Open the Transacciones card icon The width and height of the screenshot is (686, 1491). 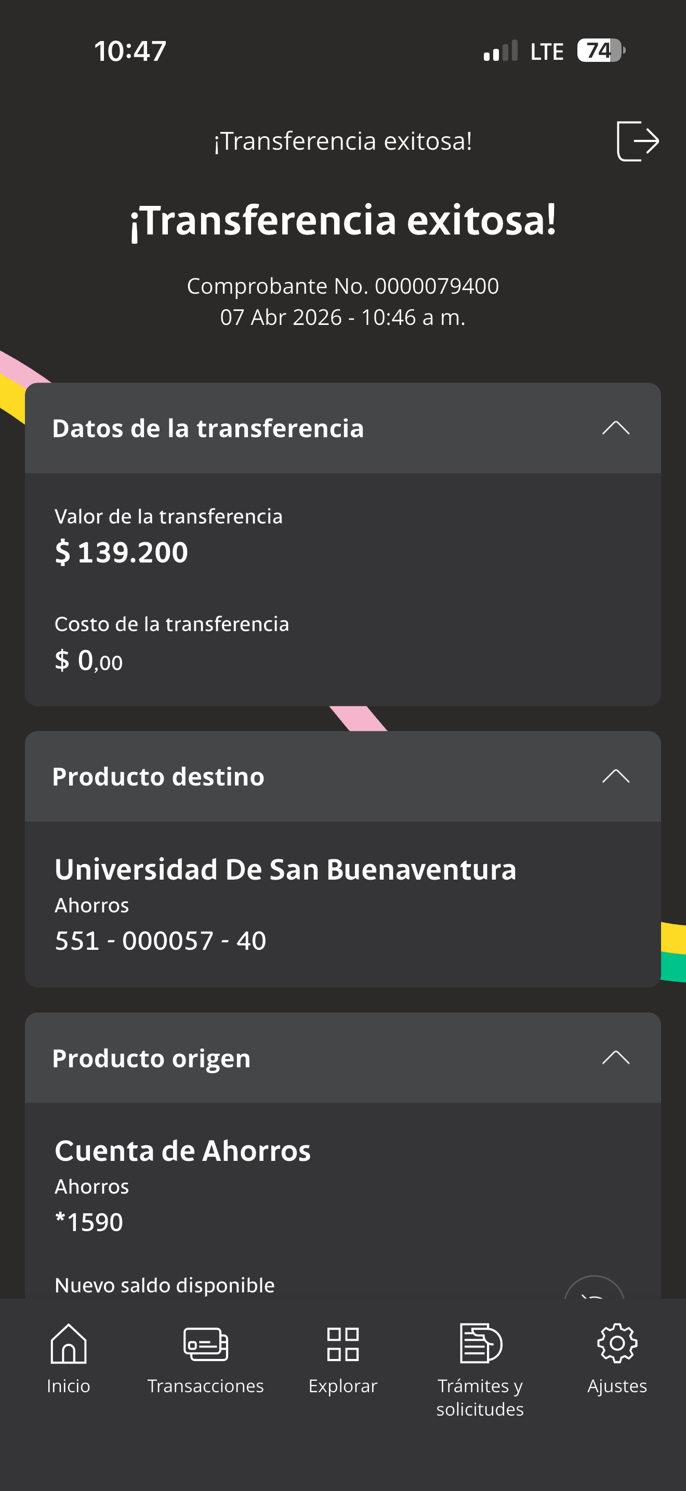(x=205, y=1344)
